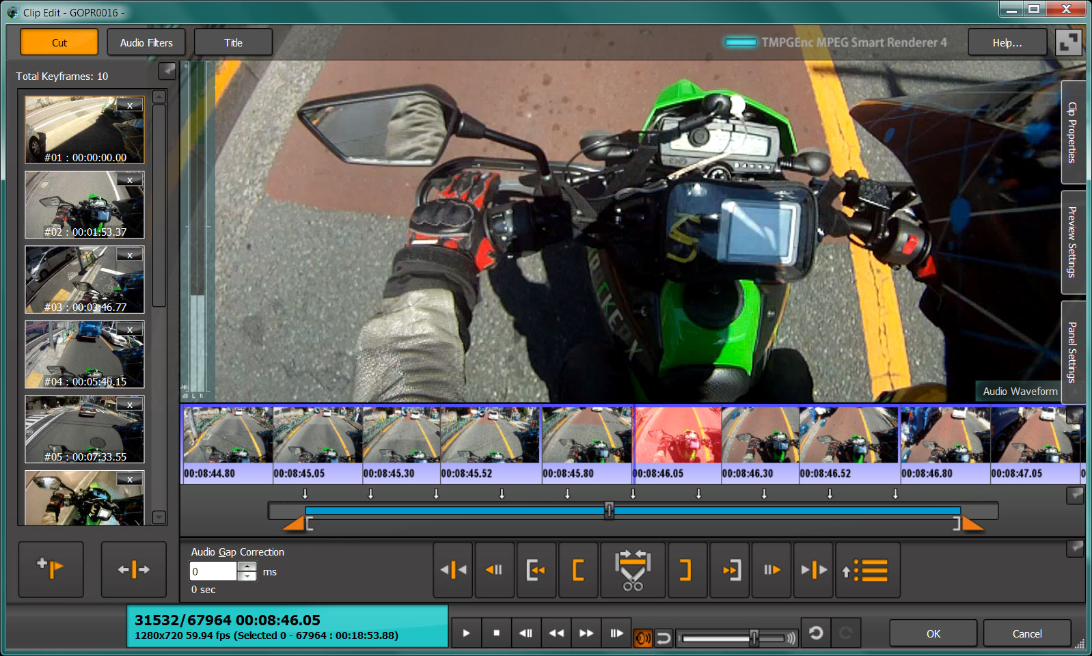Open the cut list menu button

click(x=867, y=569)
